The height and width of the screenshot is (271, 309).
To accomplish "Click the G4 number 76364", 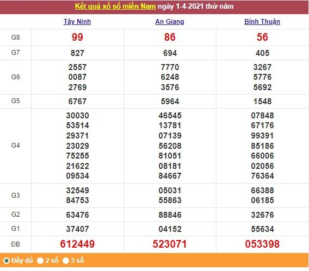I will click(x=262, y=176).
